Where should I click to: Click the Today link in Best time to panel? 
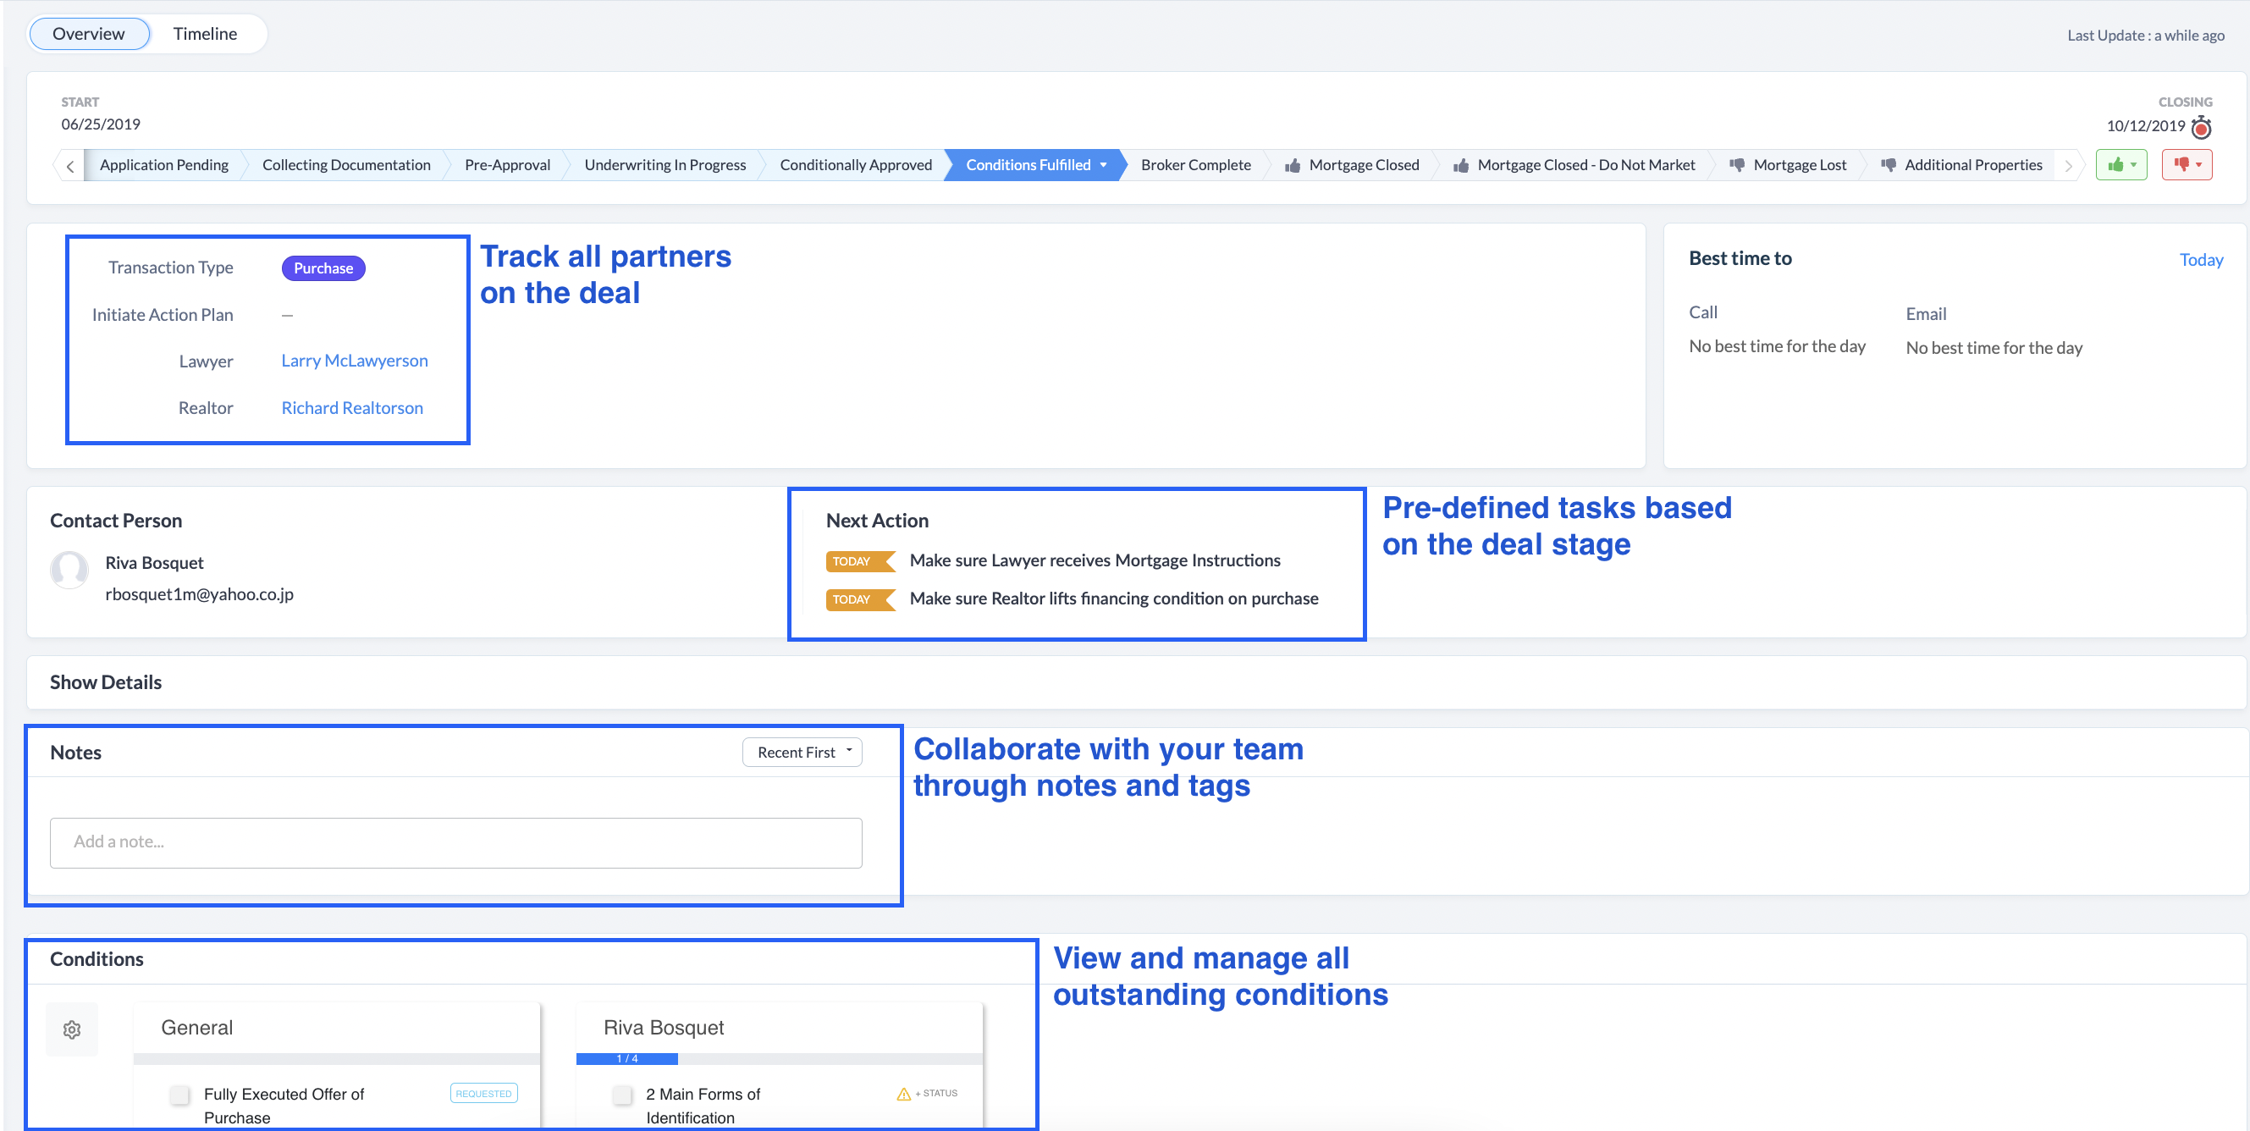[x=2201, y=258]
